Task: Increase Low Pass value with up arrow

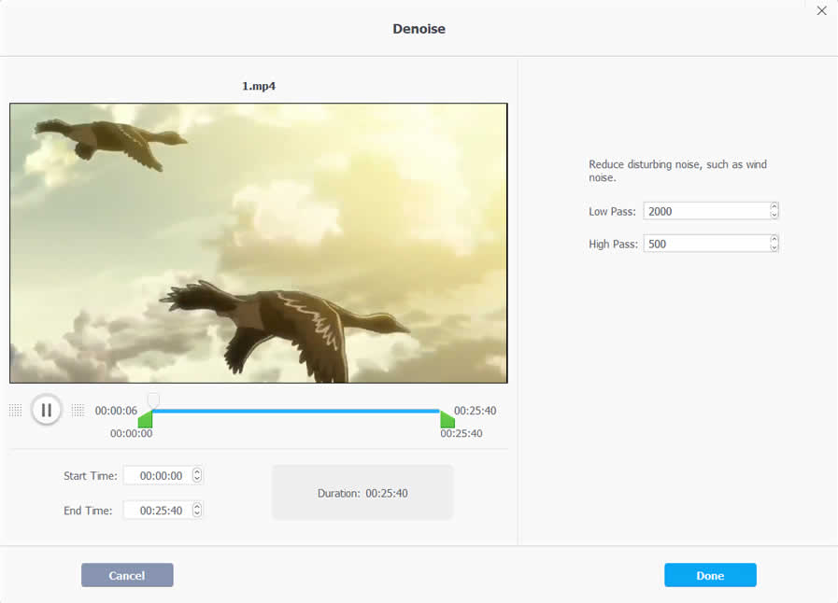Action: click(x=774, y=207)
